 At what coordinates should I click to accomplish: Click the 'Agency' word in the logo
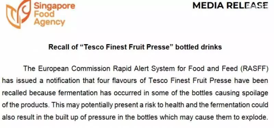[x=49, y=22]
